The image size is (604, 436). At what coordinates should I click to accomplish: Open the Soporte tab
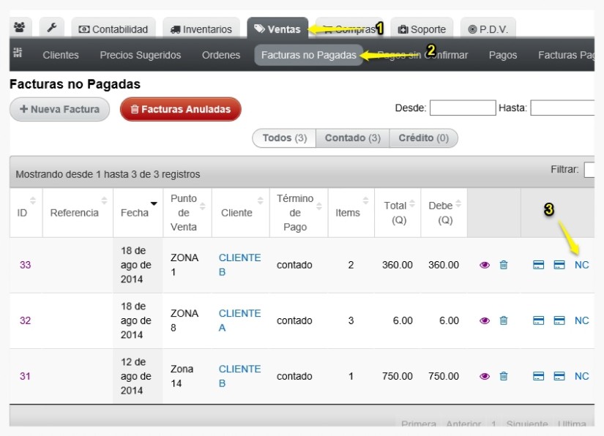click(x=422, y=29)
